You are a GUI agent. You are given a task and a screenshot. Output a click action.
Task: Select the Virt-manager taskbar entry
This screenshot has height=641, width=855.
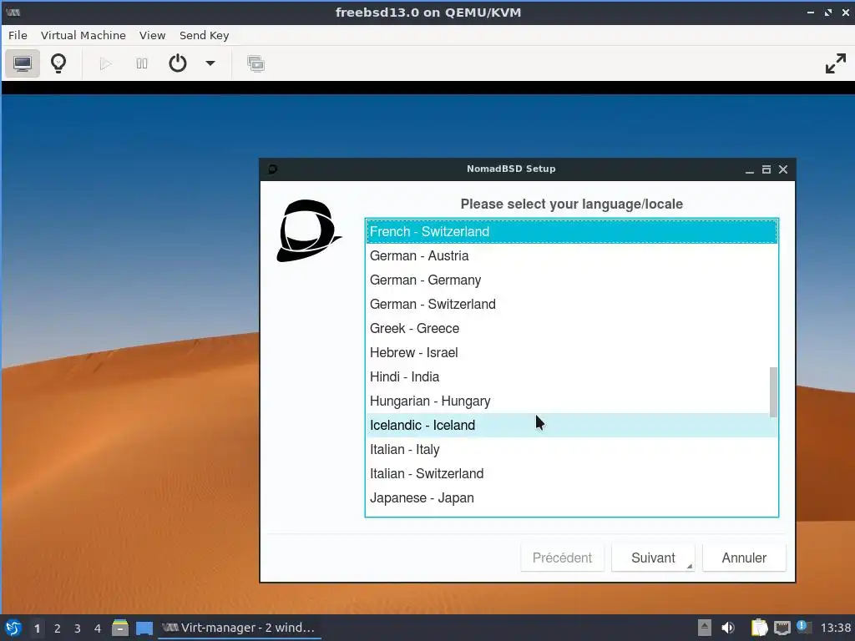(x=239, y=628)
